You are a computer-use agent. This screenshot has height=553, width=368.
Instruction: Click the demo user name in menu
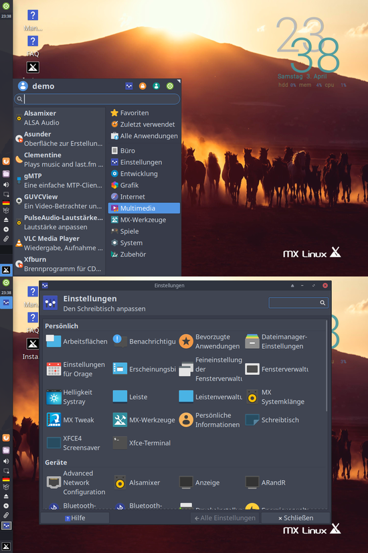(43, 86)
